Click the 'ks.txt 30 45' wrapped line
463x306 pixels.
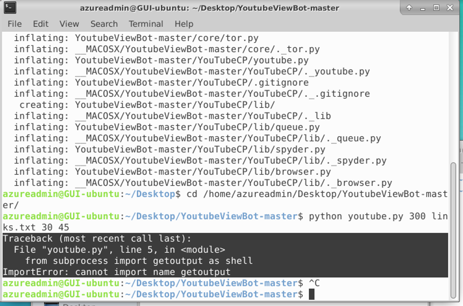coord(36,227)
